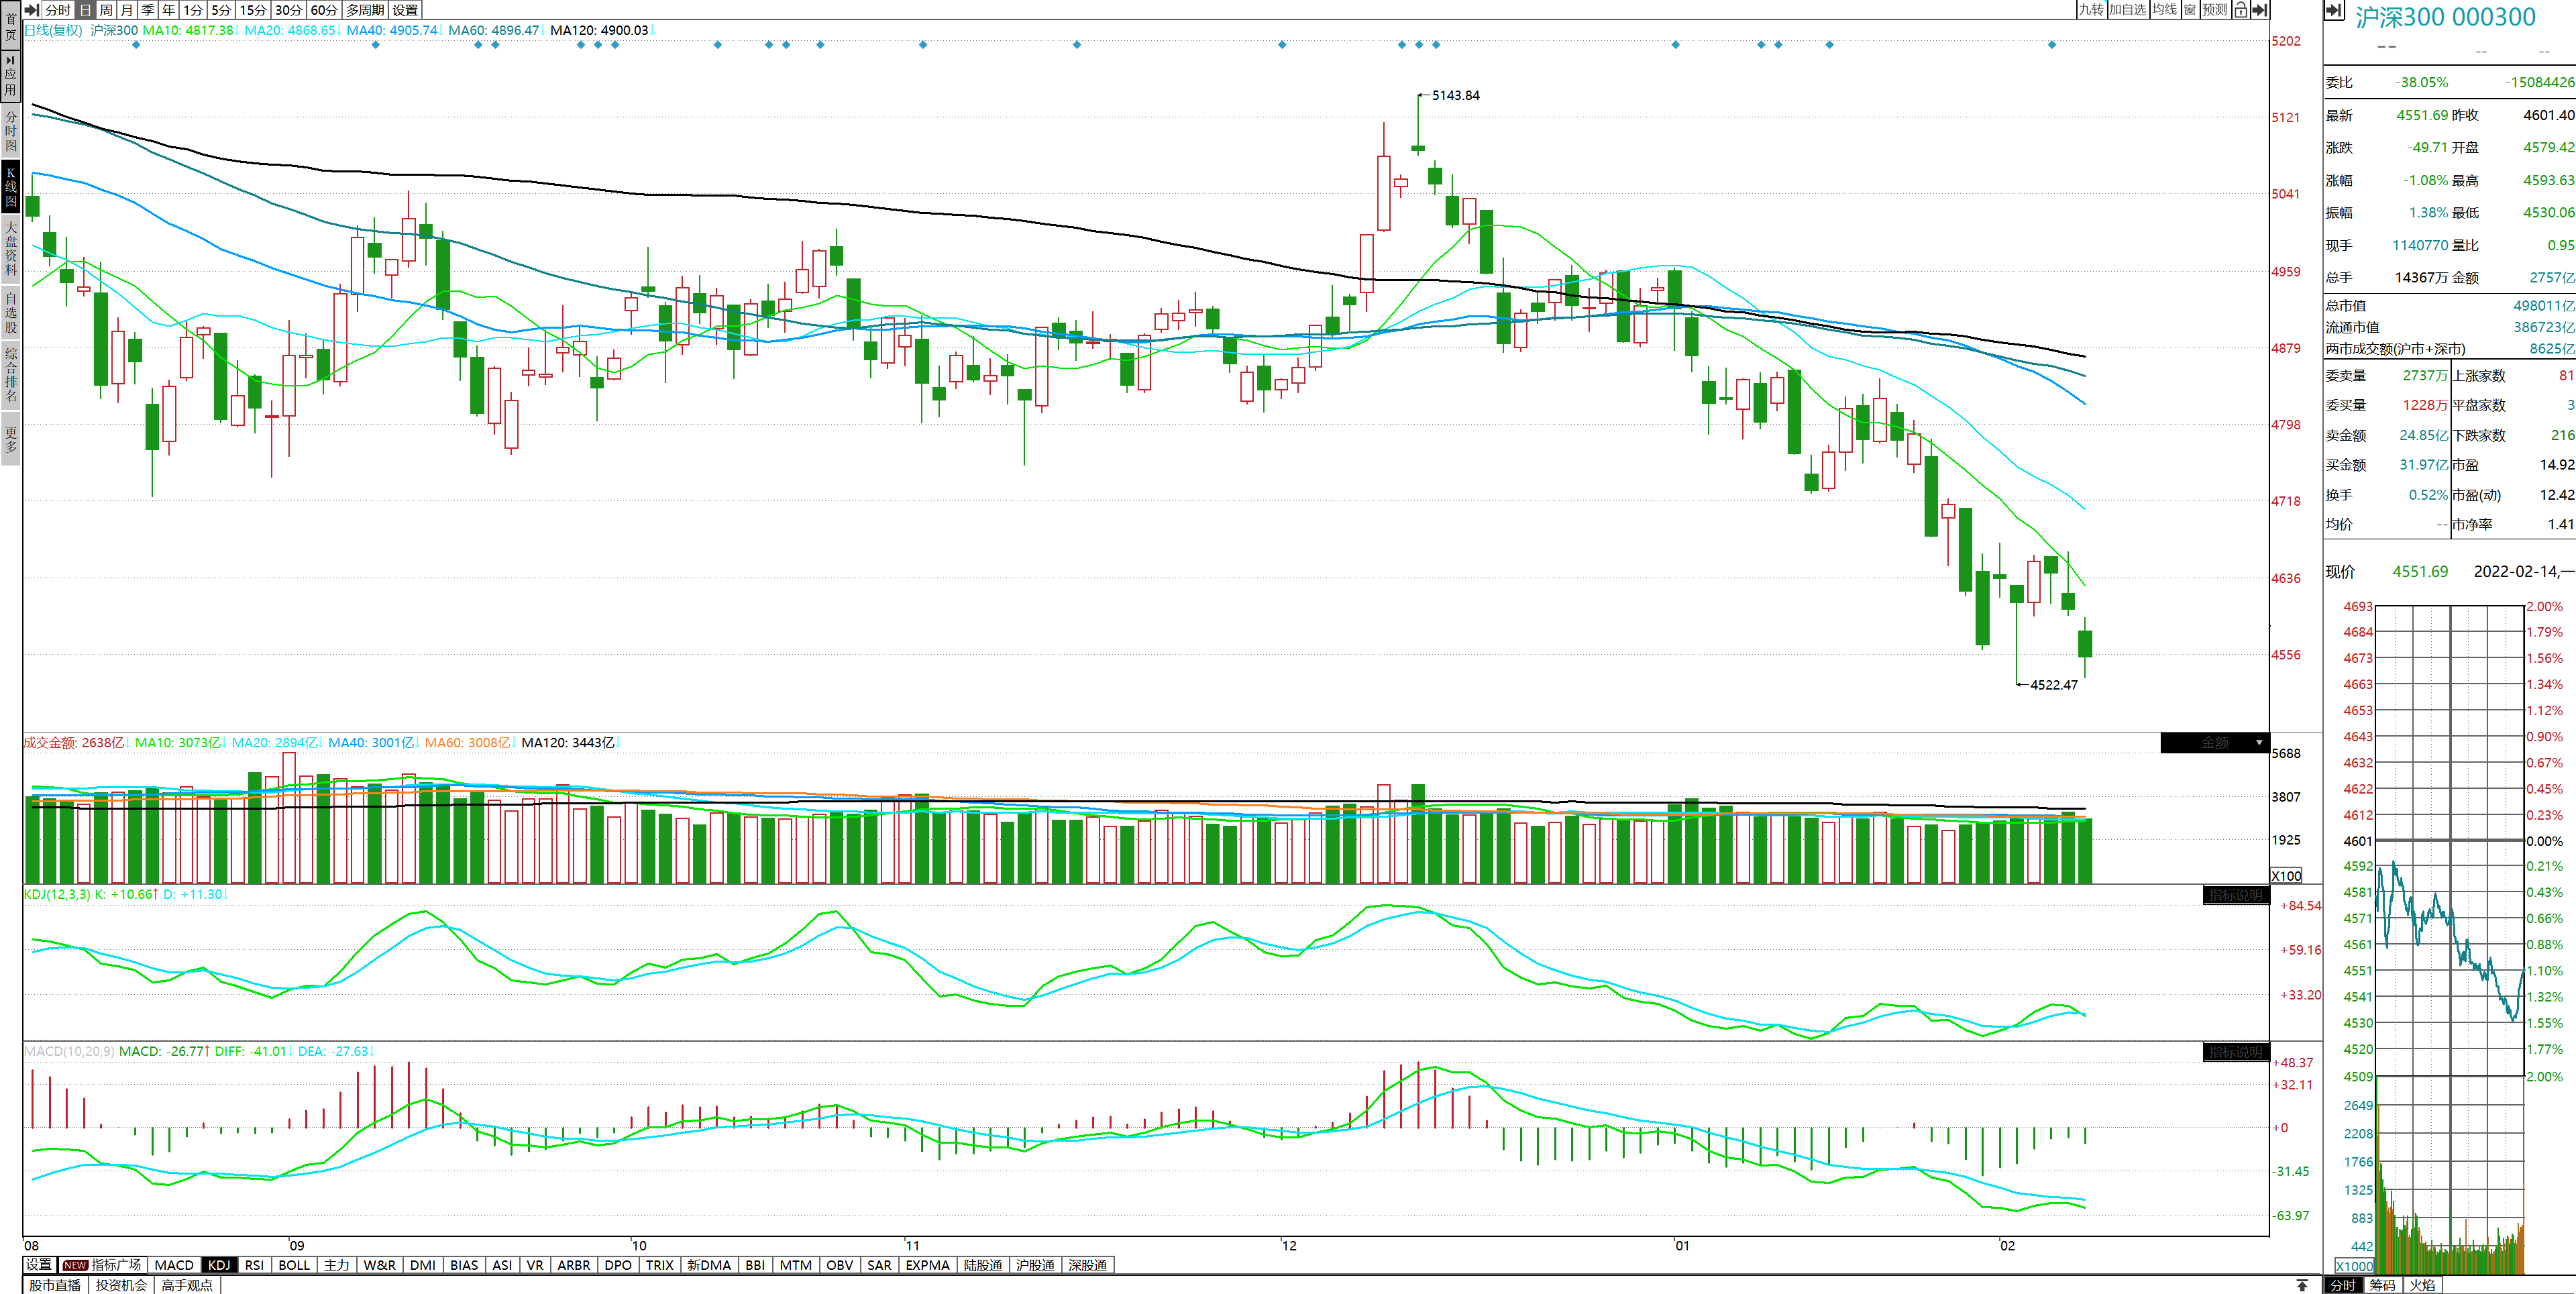Open the 多周期 multi-period selector

pos(365,9)
